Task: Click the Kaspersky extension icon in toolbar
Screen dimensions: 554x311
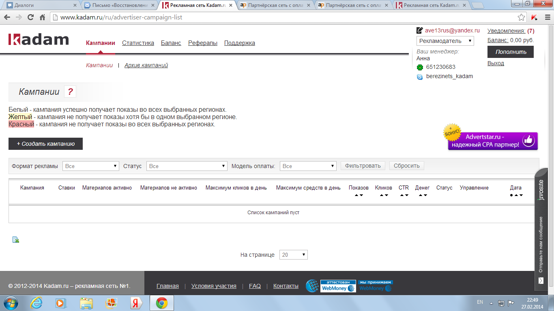Action: tap(534, 17)
